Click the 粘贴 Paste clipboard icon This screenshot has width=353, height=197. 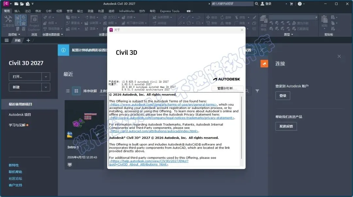pyautogui.click(x=325, y=19)
